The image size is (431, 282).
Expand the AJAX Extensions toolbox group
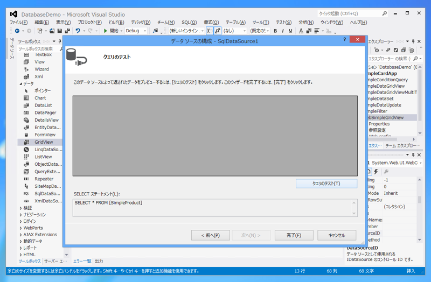coord(20,235)
